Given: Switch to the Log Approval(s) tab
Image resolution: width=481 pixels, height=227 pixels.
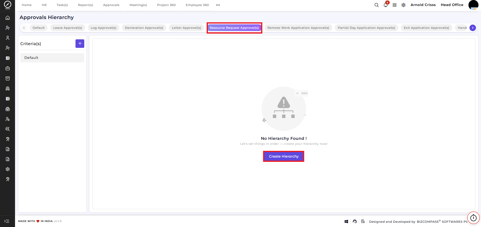Looking at the screenshot, I should [x=103, y=28].
